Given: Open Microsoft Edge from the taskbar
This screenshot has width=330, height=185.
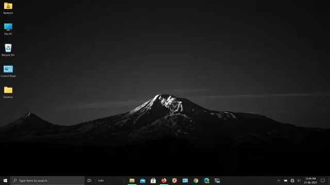Looking at the screenshot, I should pyautogui.click(x=206, y=180).
